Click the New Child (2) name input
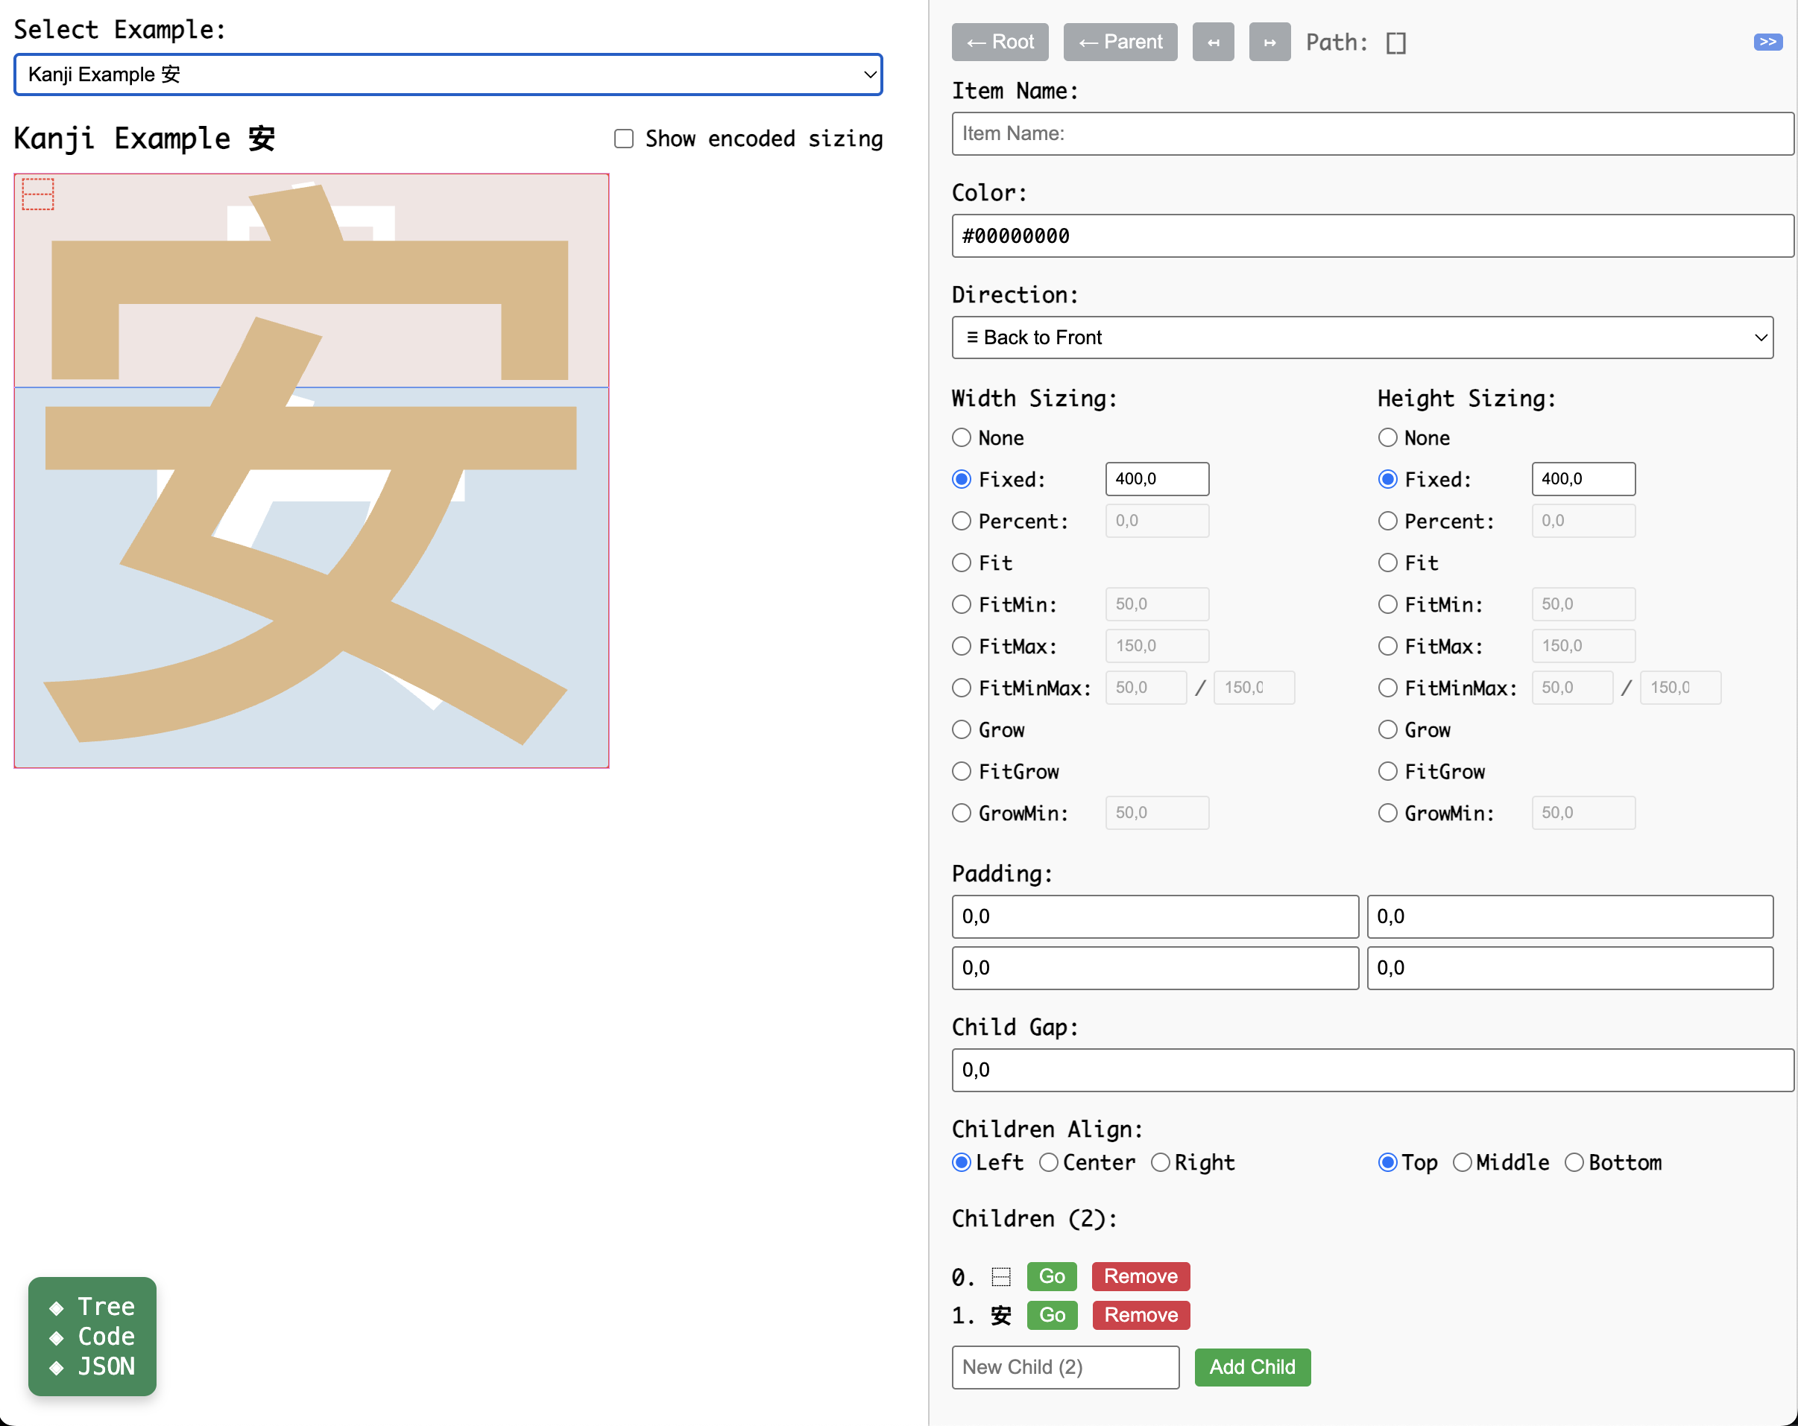This screenshot has height=1426, width=1798. [1065, 1367]
